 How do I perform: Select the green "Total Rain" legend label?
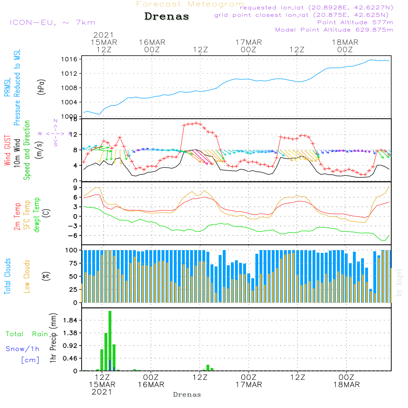27,334
